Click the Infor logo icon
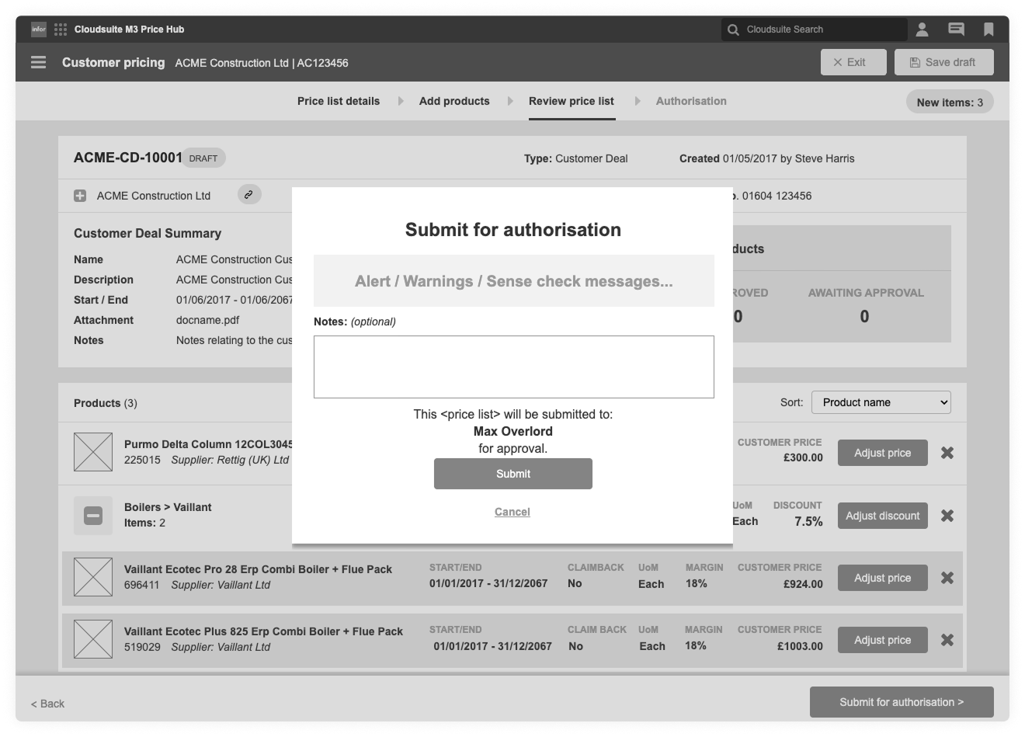 pyautogui.click(x=39, y=30)
